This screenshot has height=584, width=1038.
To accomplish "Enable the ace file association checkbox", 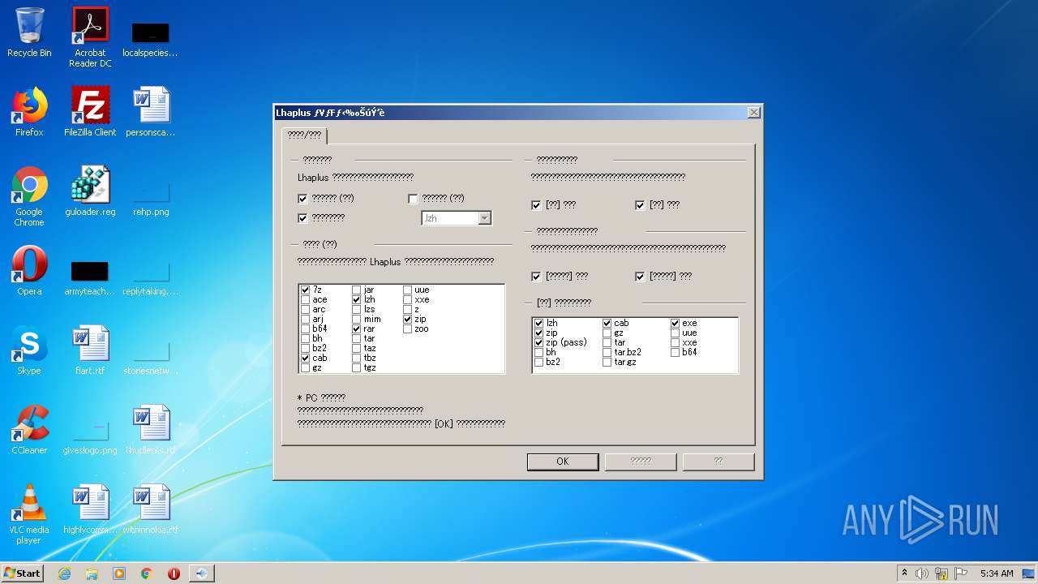I will tap(305, 299).
